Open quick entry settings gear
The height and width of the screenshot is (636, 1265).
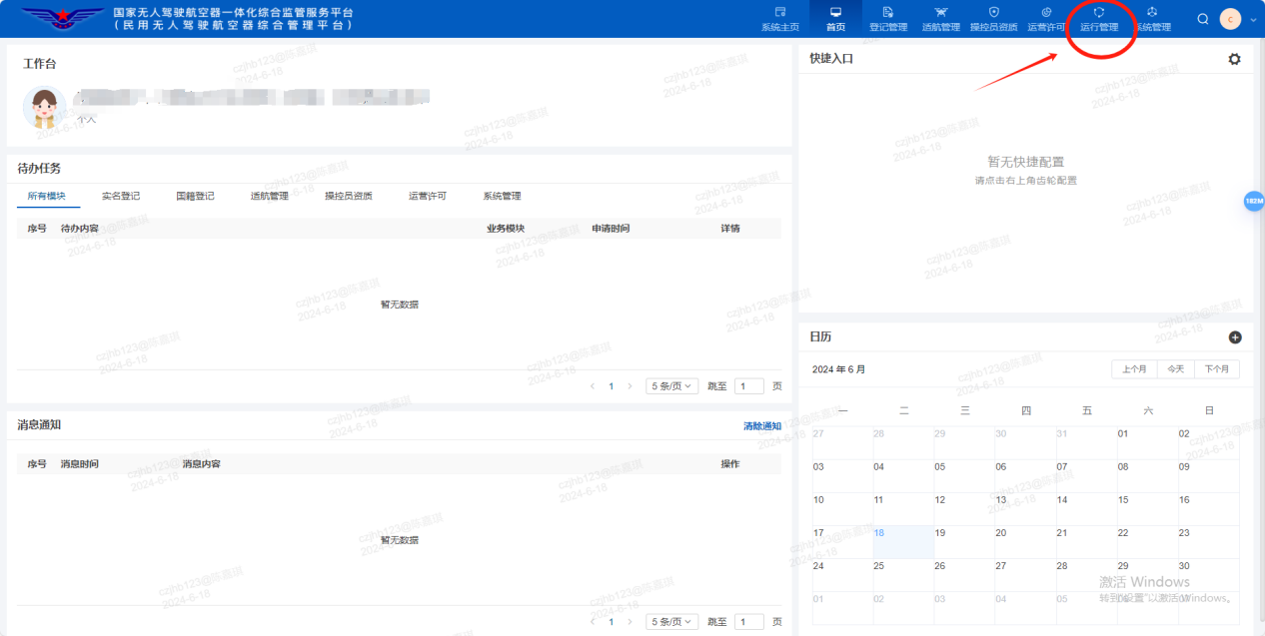(x=1234, y=59)
